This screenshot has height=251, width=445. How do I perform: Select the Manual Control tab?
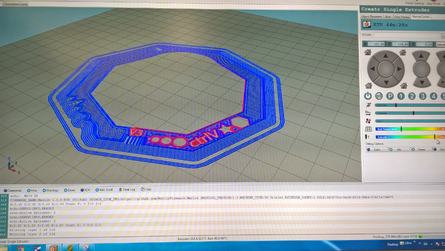click(421, 17)
